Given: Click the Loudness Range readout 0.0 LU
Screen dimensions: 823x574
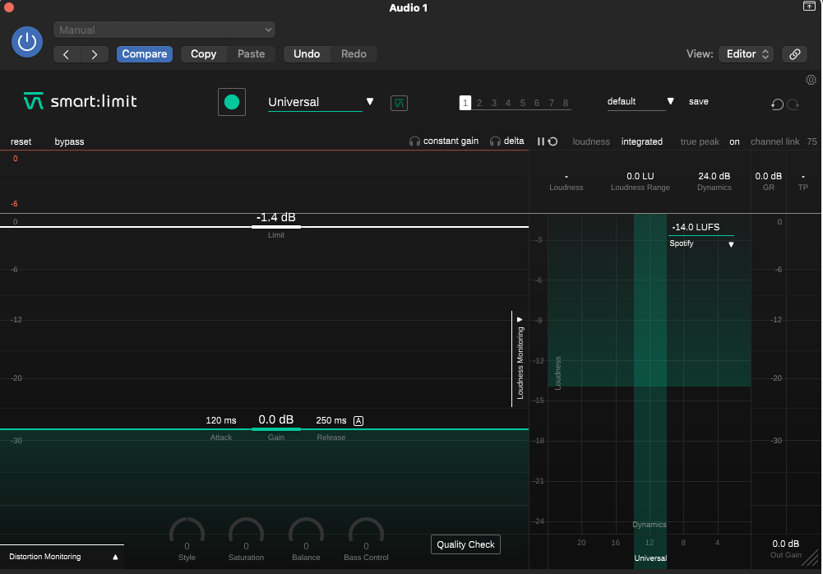Looking at the screenshot, I should click(x=640, y=176).
